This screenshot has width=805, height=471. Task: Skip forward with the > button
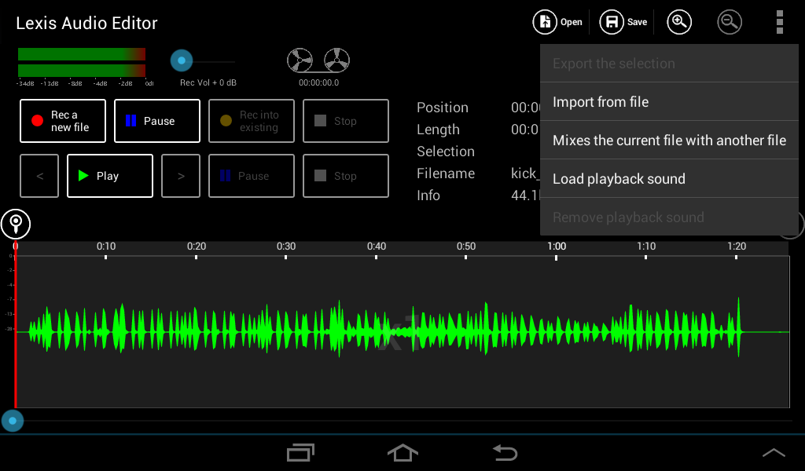click(x=181, y=176)
